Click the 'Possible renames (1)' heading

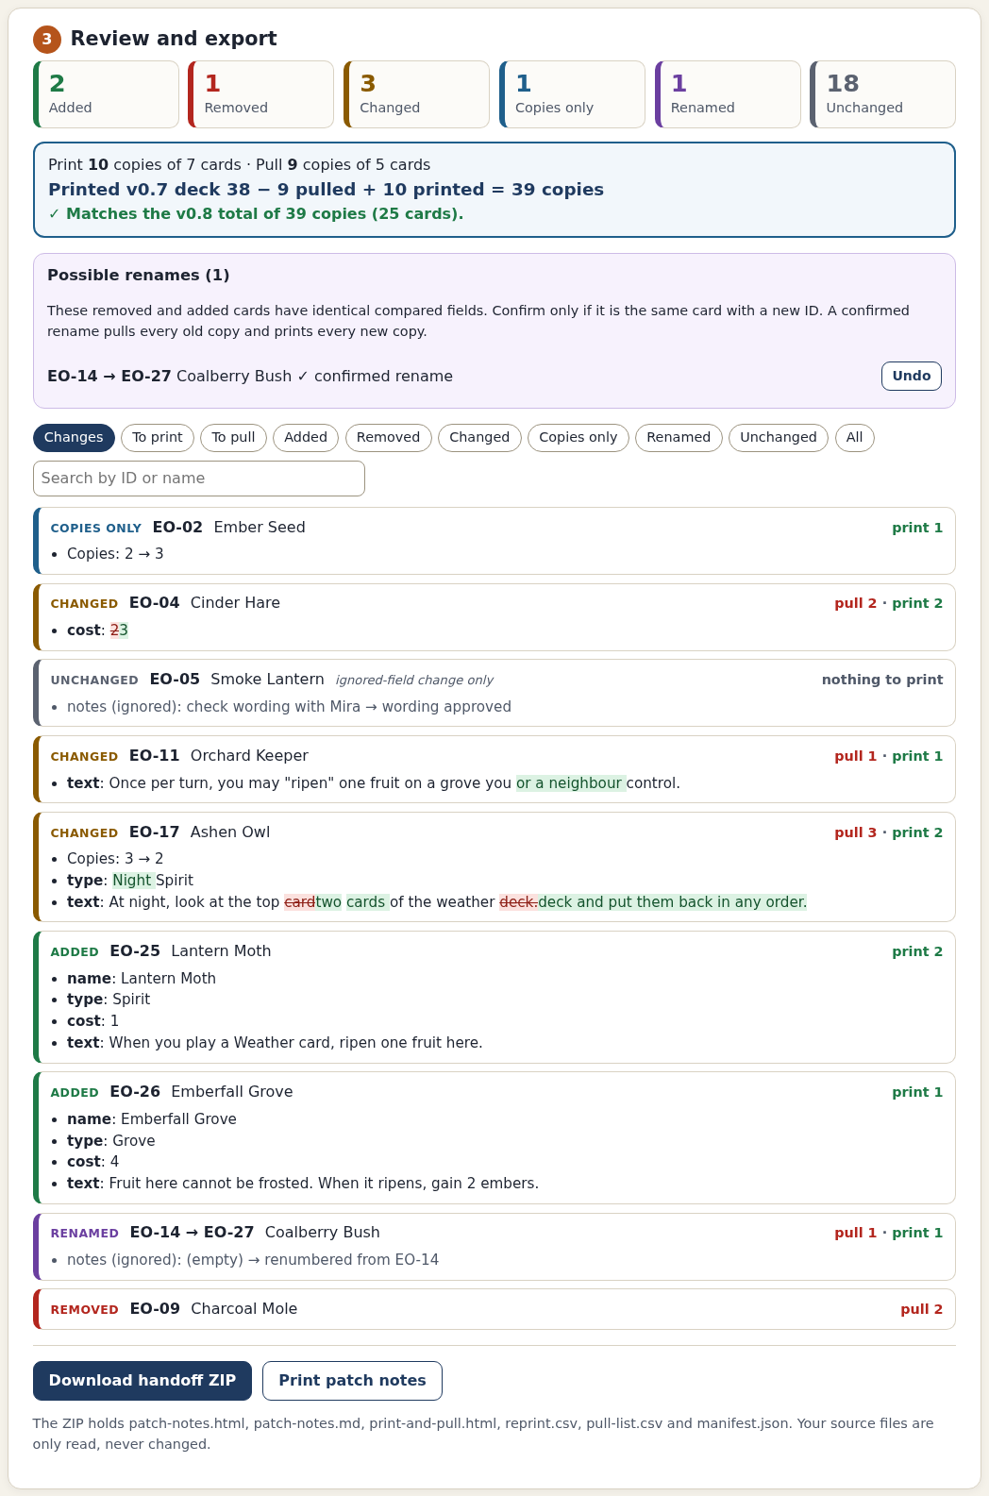[139, 276]
